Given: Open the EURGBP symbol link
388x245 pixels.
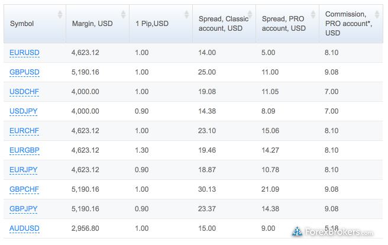Looking at the screenshot, I should [24, 150].
